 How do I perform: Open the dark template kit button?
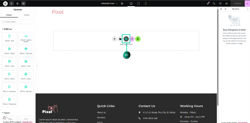point(126,39)
